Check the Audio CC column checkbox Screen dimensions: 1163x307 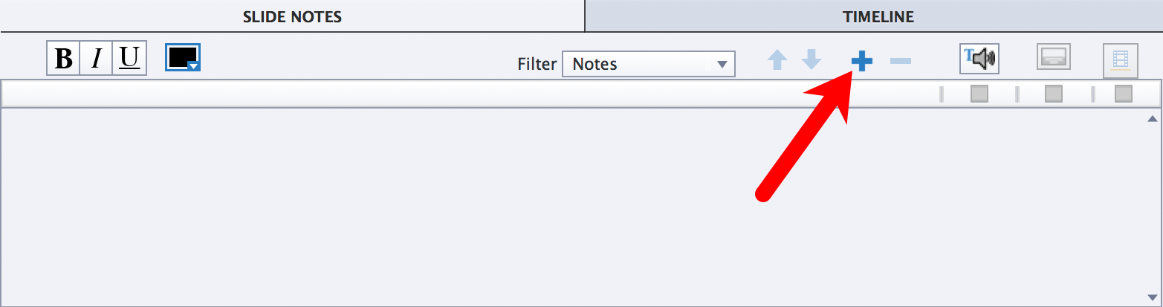[x=1054, y=94]
